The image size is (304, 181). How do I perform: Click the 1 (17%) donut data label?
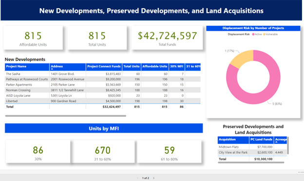(x=229, y=51)
